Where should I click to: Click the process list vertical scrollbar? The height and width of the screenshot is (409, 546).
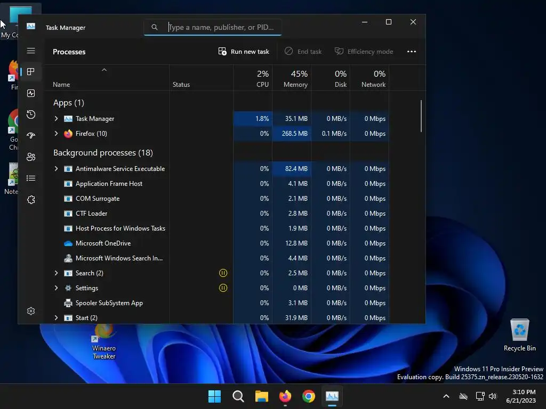tap(421, 116)
